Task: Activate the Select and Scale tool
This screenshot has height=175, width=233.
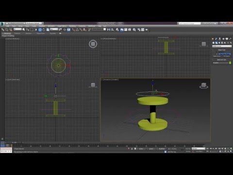Action: [x=48, y=30]
